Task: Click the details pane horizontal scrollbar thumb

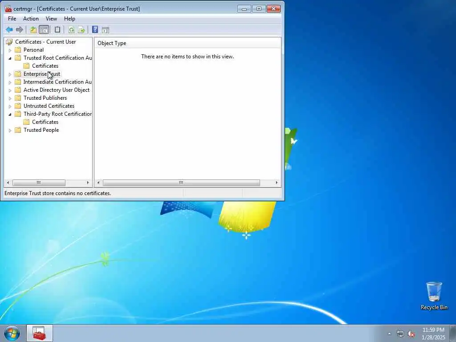Action: pyautogui.click(x=181, y=183)
